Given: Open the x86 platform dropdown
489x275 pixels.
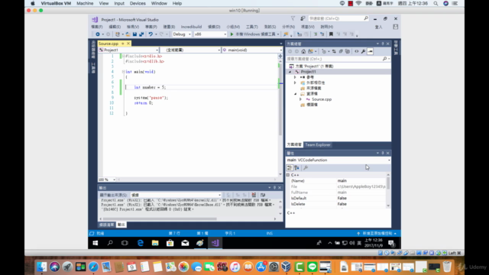Looking at the screenshot, I should coord(210,34).
